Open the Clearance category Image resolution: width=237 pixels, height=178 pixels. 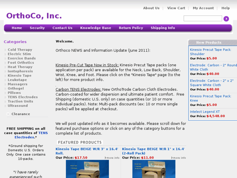[21, 114]
